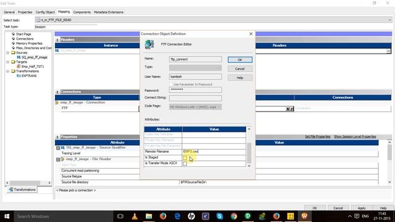Switch to the Config Object tab
395x222 pixels.
coord(45,12)
